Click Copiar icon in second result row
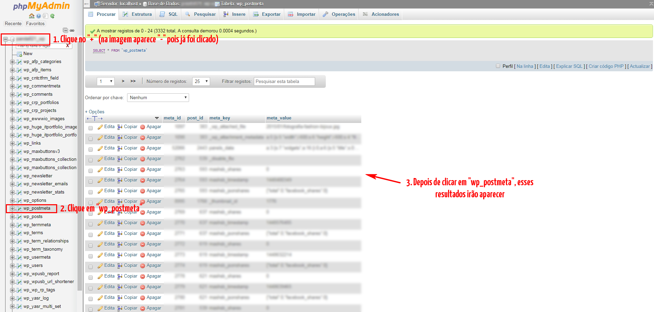 (x=120, y=138)
